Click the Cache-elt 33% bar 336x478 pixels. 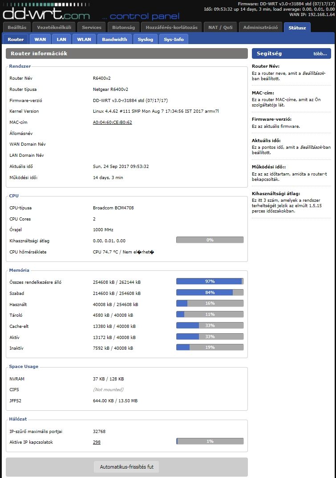click(210, 325)
